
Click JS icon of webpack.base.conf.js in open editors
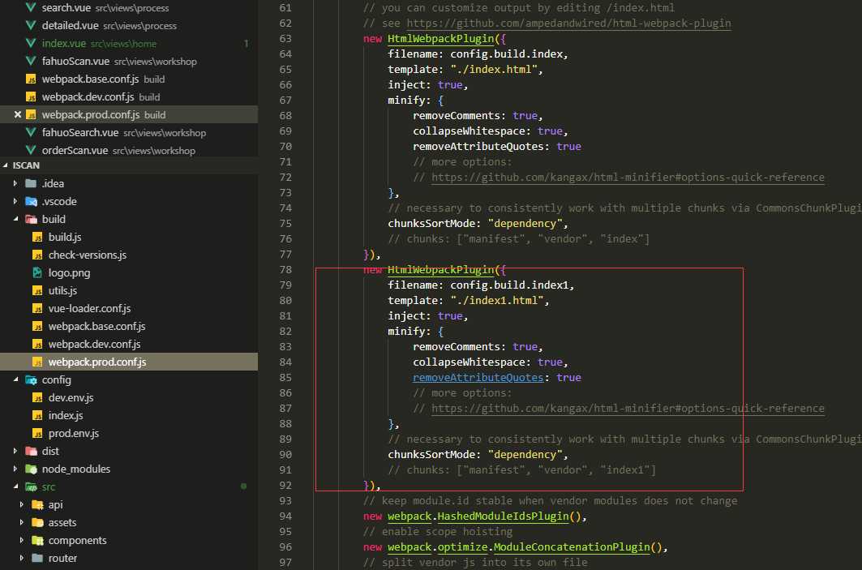pos(31,79)
